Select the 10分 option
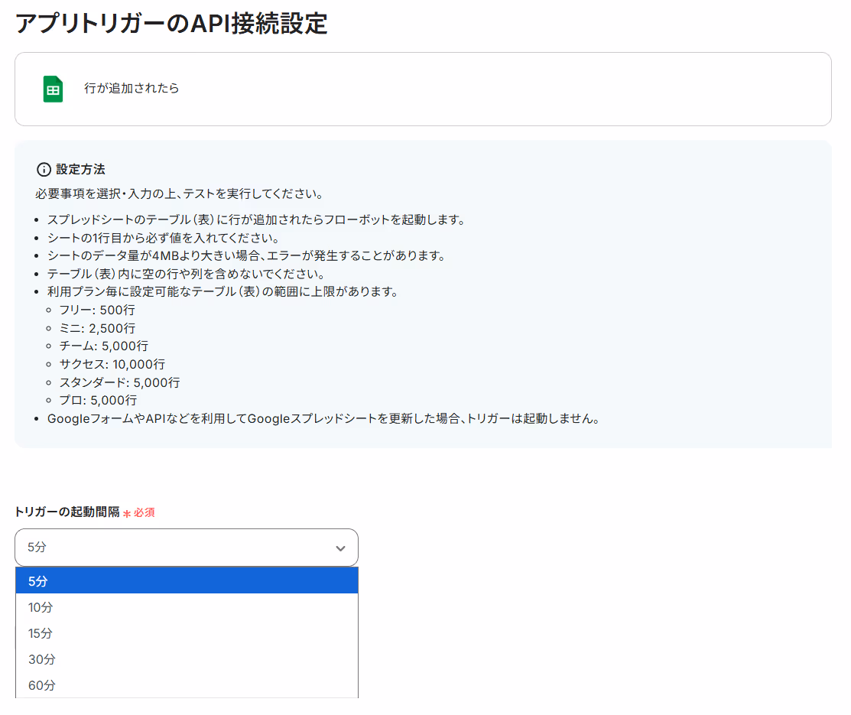The image size is (851, 715). pos(187,607)
